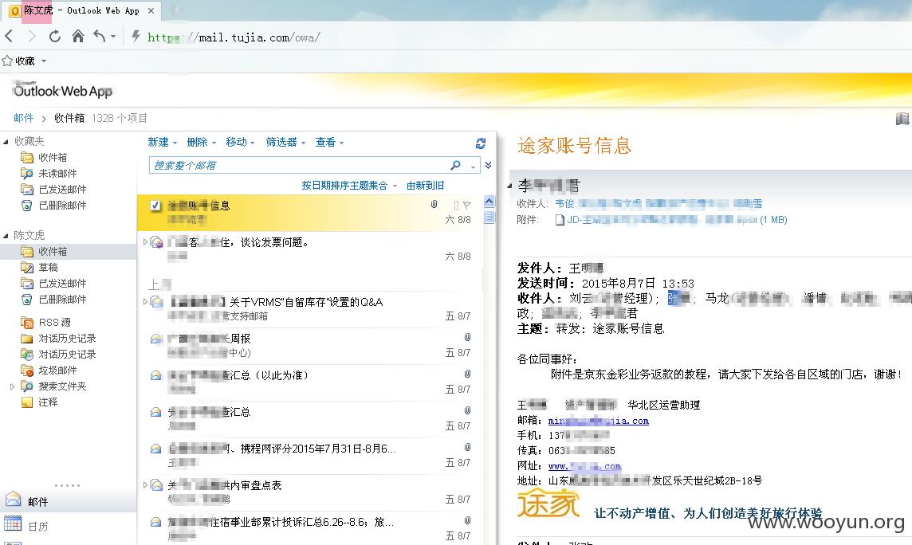This screenshot has width=912, height=545.
Task: Uncheck the 途家账号信息 message checkbox
Action: pos(155,206)
